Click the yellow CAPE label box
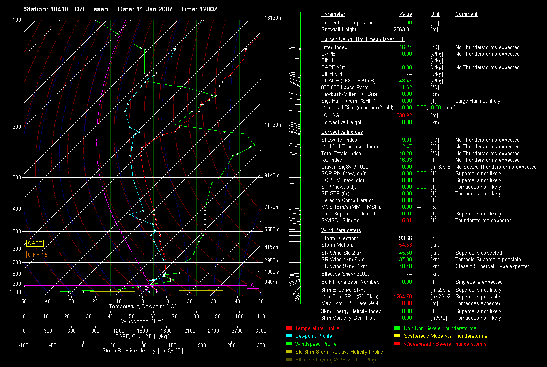 click(x=35, y=243)
